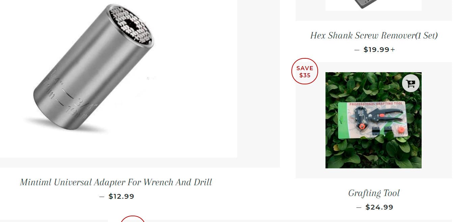Click the partially visible red badge at bottom

[133, 219]
